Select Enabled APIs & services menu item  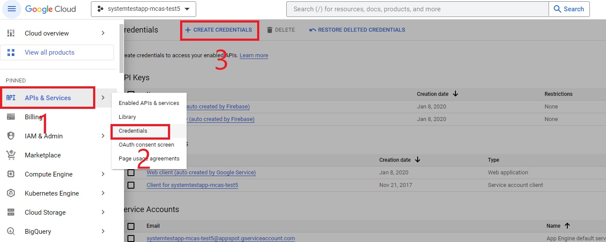click(x=149, y=103)
